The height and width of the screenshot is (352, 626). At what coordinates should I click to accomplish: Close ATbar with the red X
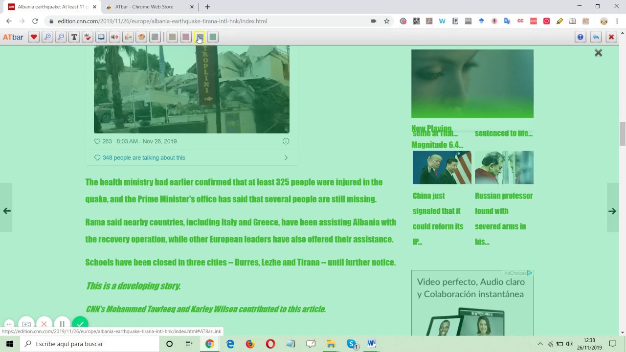click(x=611, y=37)
